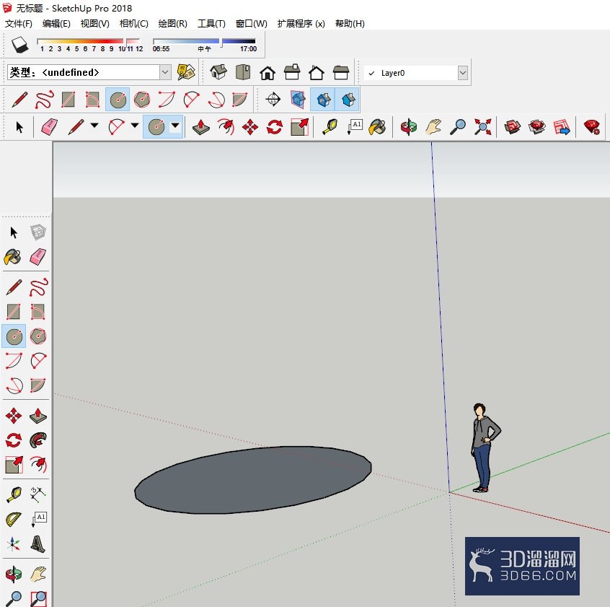The height and width of the screenshot is (607, 610).
Task: Click the dark gray circle face
Action: pyautogui.click(x=253, y=480)
